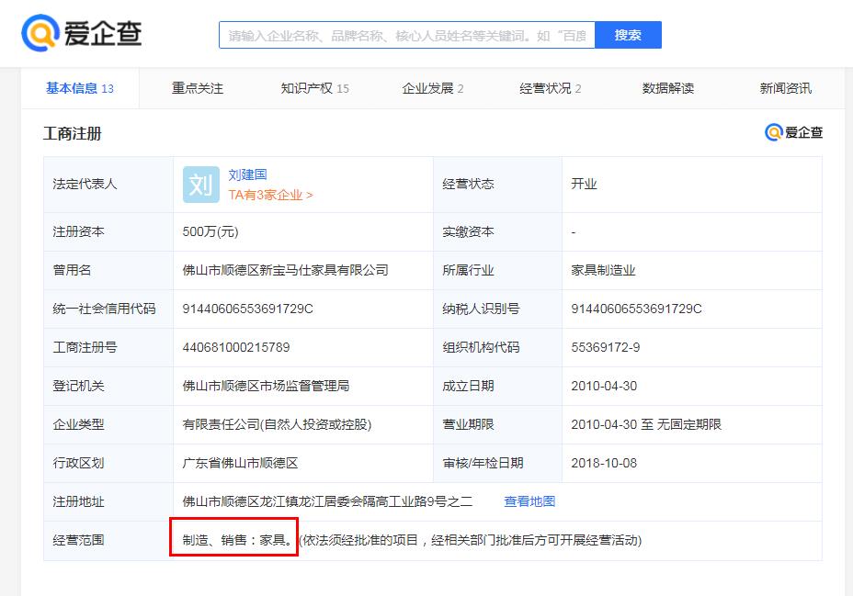Open the 知识产权 tab
853x596 pixels.
coord(315,88)
